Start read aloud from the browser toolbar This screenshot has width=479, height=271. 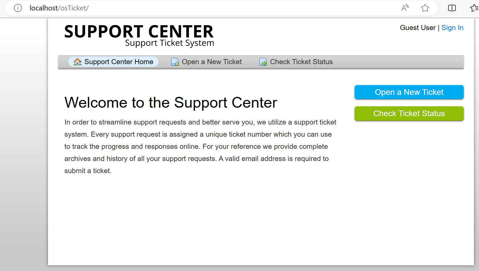pyautogui.click(x=405, y=8)
